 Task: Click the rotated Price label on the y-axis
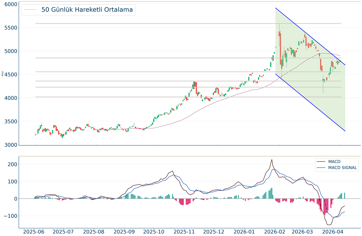(3, 74)
